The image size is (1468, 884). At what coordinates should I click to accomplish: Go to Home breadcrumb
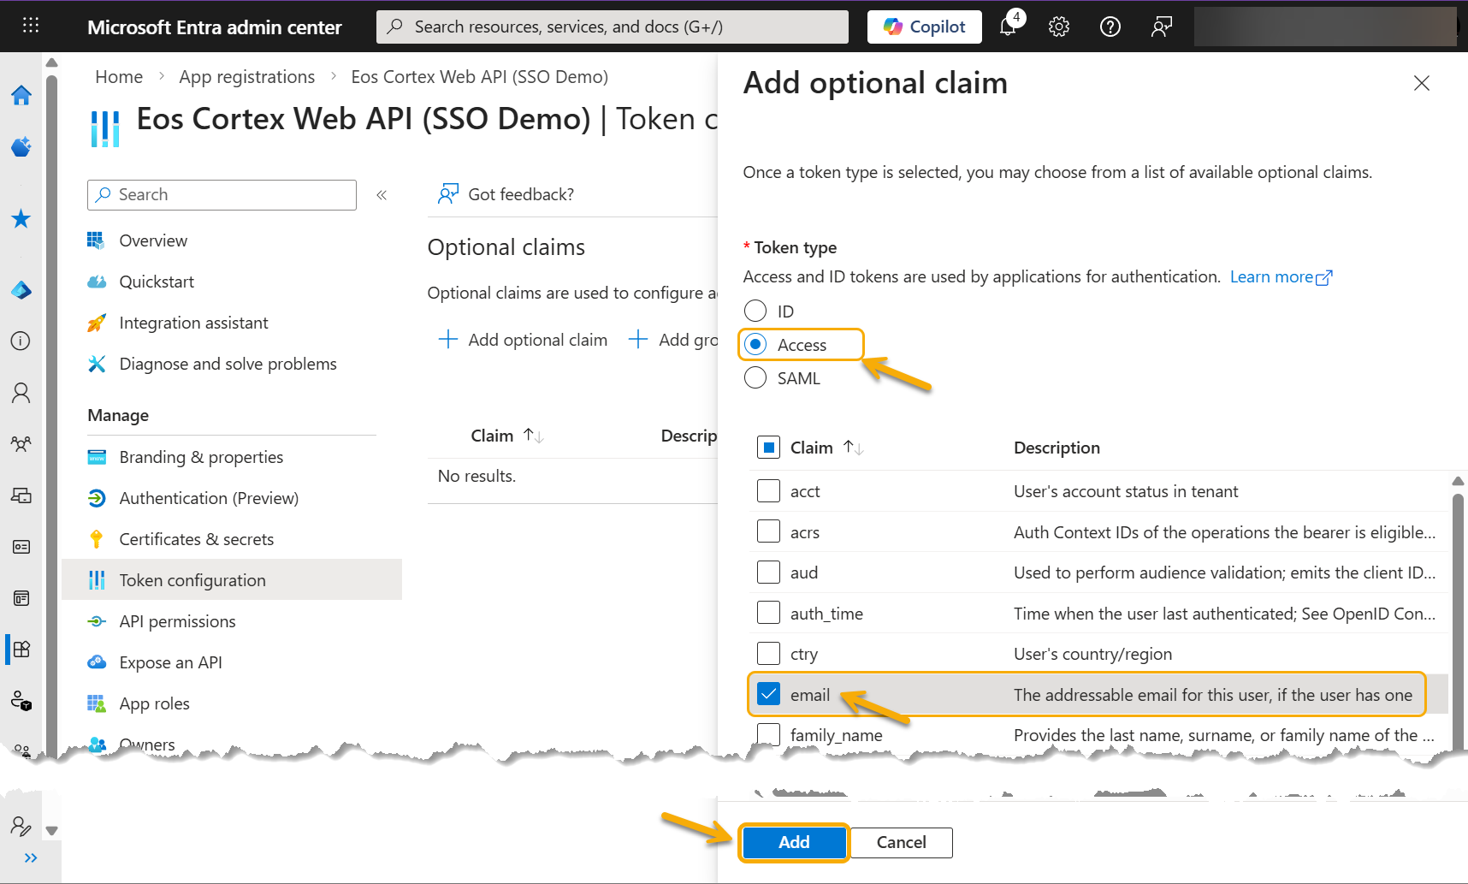[119, 77]
